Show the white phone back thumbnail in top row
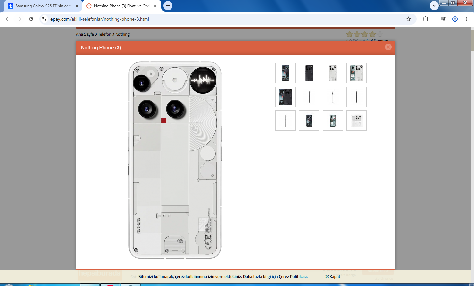The height and width of the screenshot is (286, 474). pyautogui.click(x=333, y=73)
